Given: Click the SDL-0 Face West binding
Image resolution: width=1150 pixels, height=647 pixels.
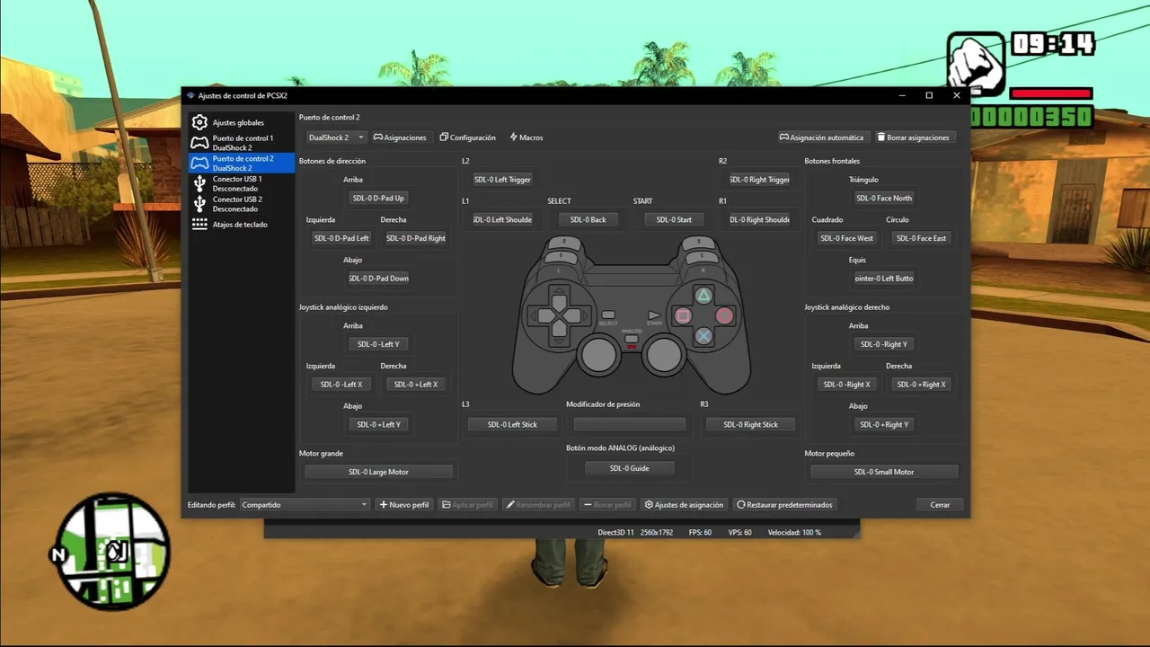Looking at the screenshot, I should click(846, 238).
